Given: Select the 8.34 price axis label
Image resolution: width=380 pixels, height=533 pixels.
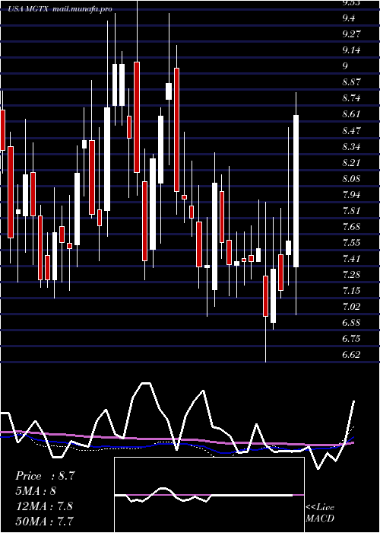Looking at the screenshot, I should click(351, 147).
